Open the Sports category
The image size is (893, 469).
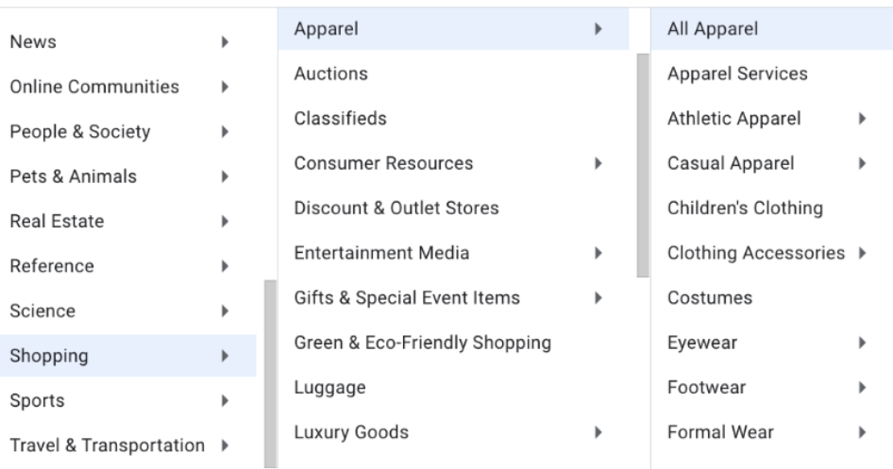(38, 400)
